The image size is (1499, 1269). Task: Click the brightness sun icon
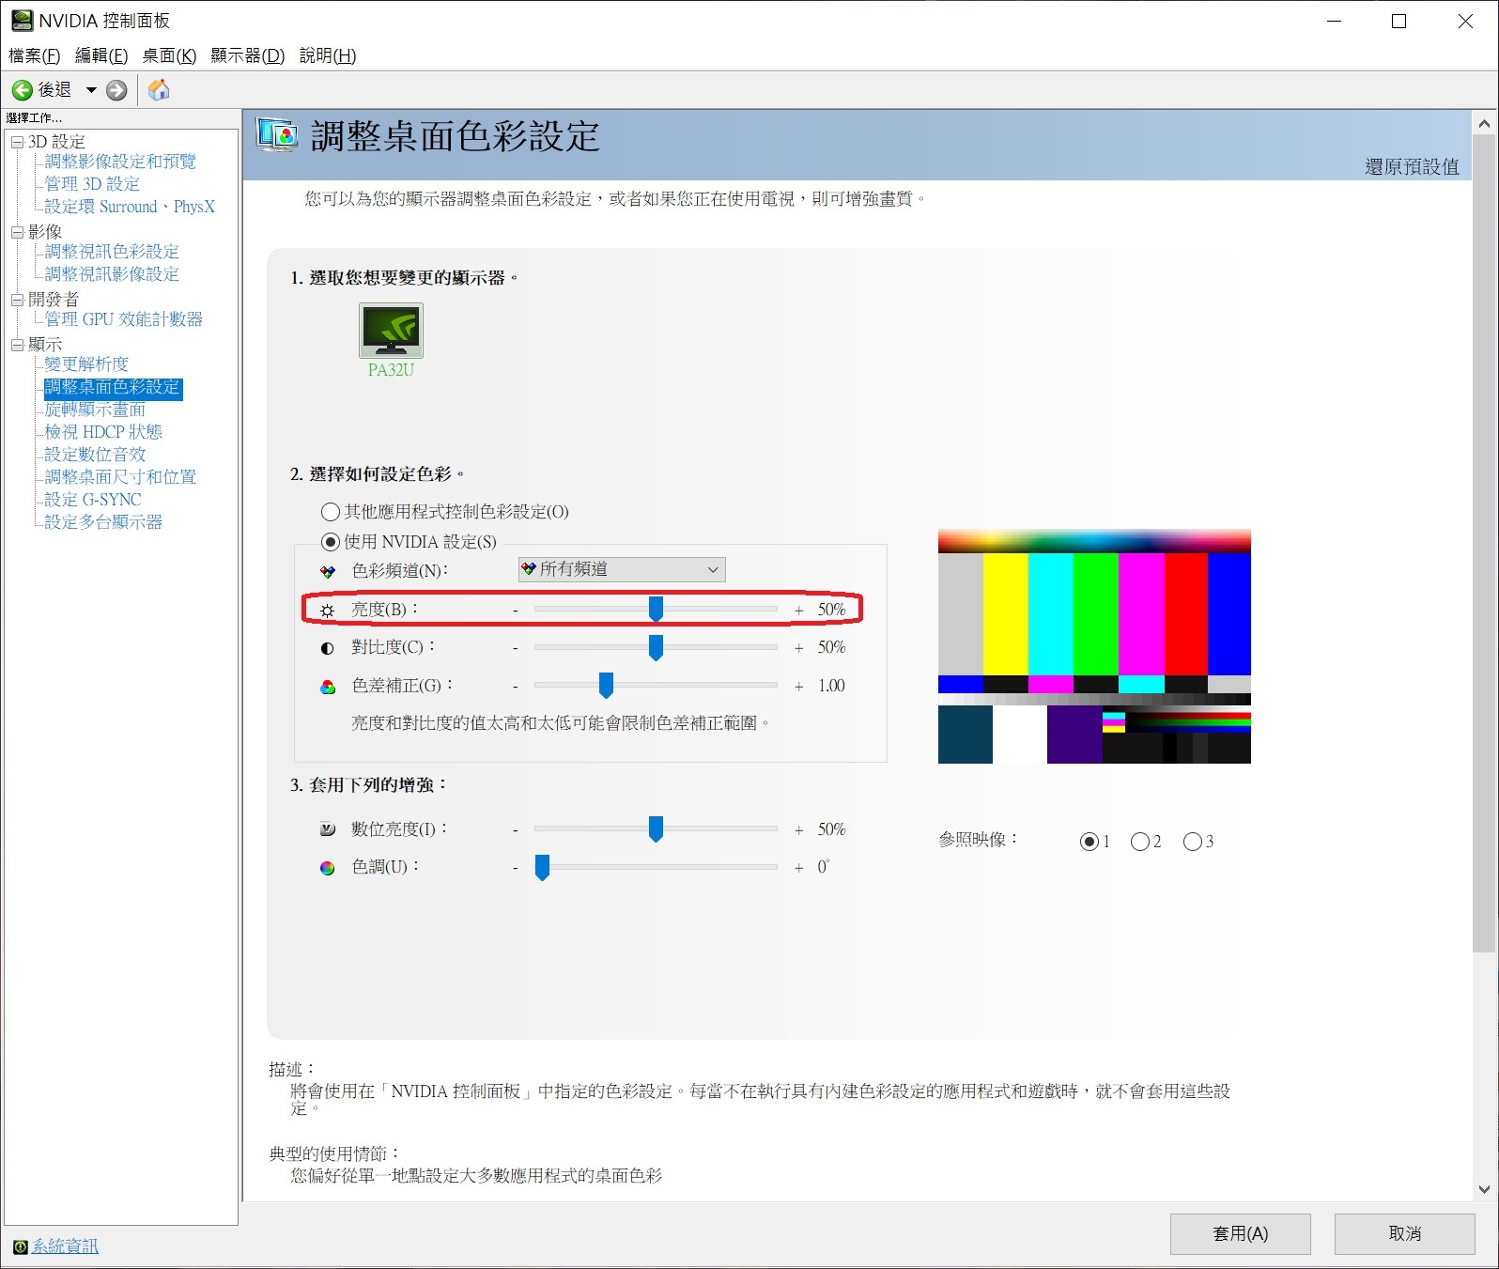[327, 611]
